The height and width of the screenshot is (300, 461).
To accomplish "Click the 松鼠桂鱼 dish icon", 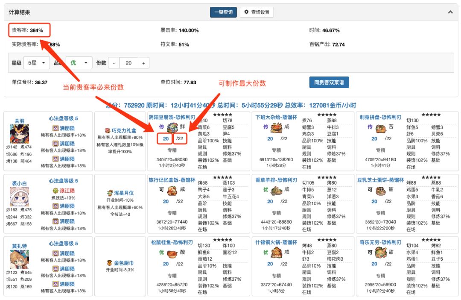I will tap(172, 253).
